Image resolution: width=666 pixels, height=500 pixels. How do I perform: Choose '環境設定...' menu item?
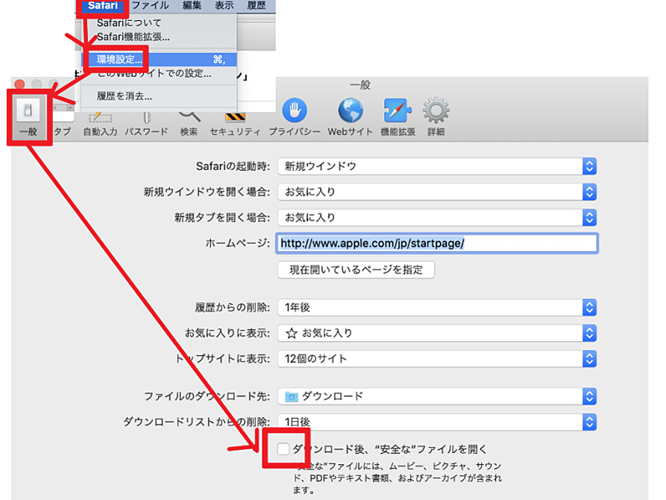click(159, 60)
